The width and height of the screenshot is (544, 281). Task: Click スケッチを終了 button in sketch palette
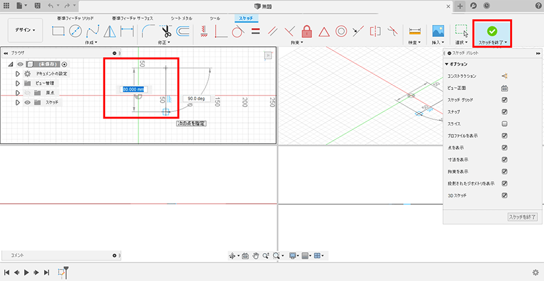522,216
